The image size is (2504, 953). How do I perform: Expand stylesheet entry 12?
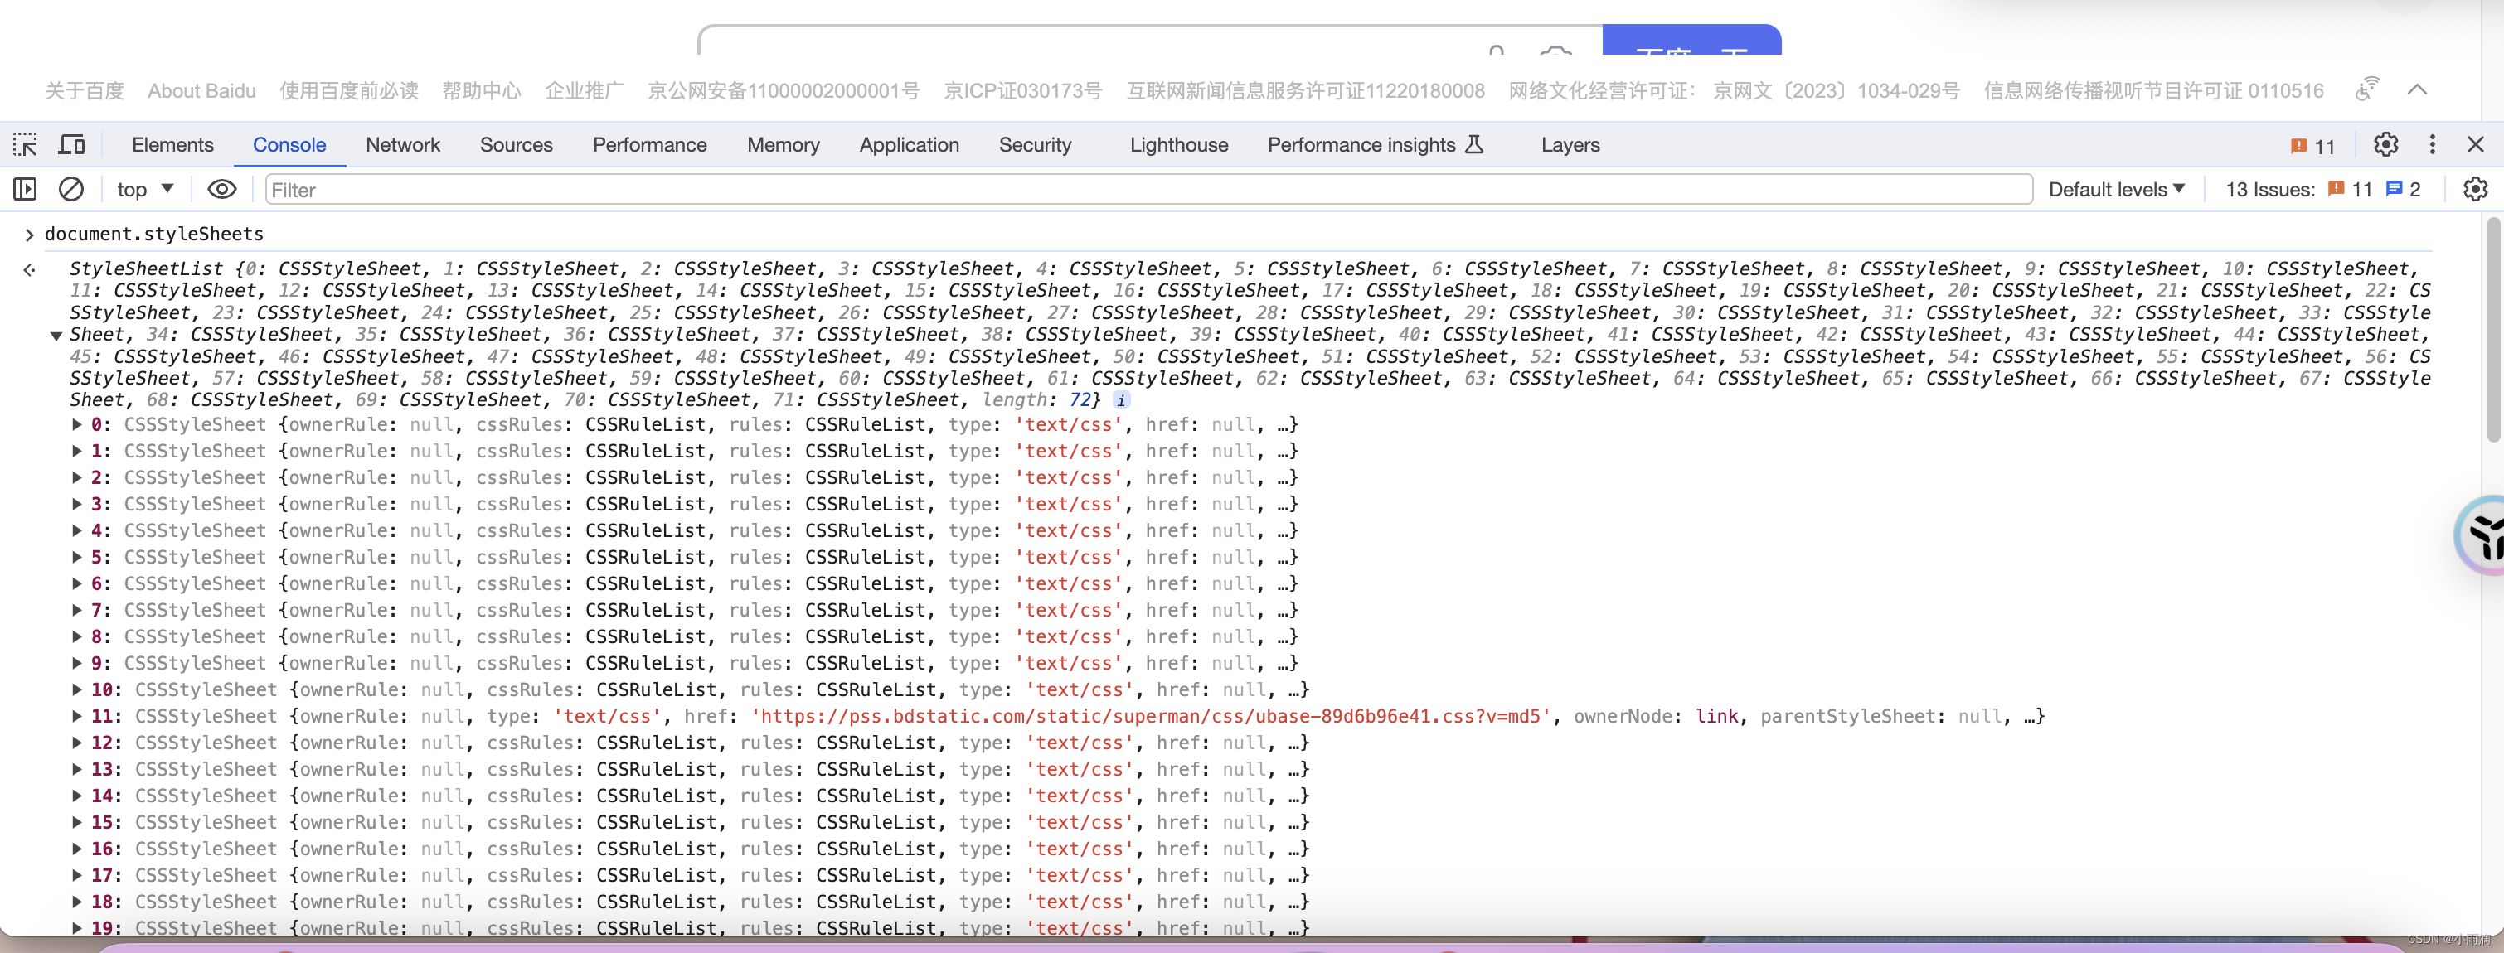pyautogui.click(x=77, y=743)
